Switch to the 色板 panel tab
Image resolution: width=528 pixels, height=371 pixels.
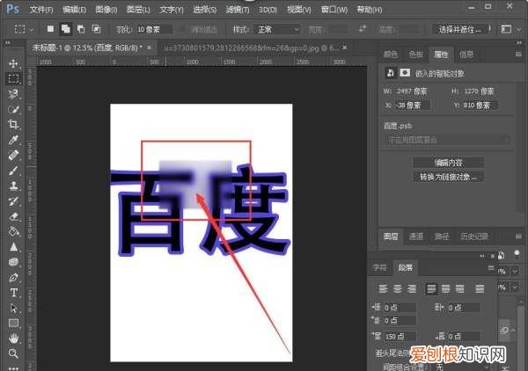415,55
